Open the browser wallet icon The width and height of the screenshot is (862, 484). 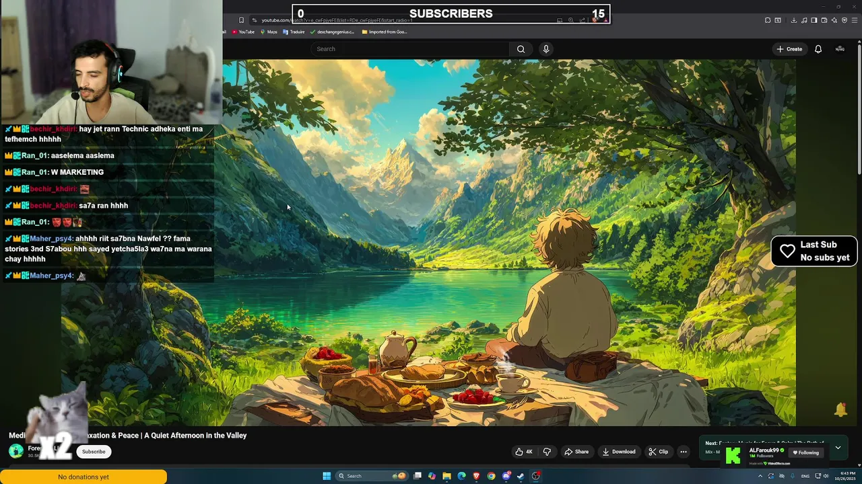tap(824, 20)
